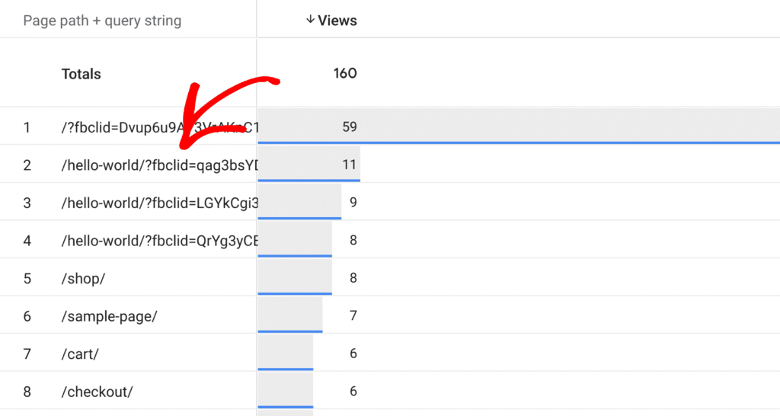Select row number 5 beside /shop/
This screenshot has height=416, width=780.
(x=27, y=279)
